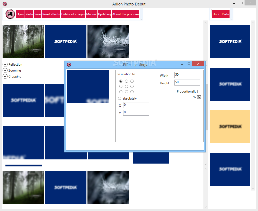Viewport: 258px width, 211px height.
Task: Click the history panel scroll up arrow
Action: click(x=253, y=23)
